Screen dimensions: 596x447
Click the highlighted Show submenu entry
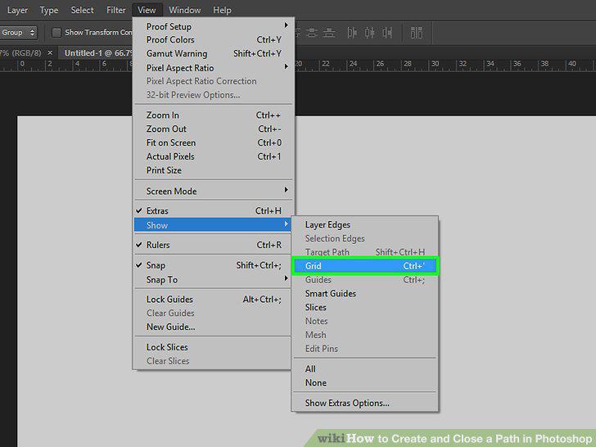pos(214,225)
